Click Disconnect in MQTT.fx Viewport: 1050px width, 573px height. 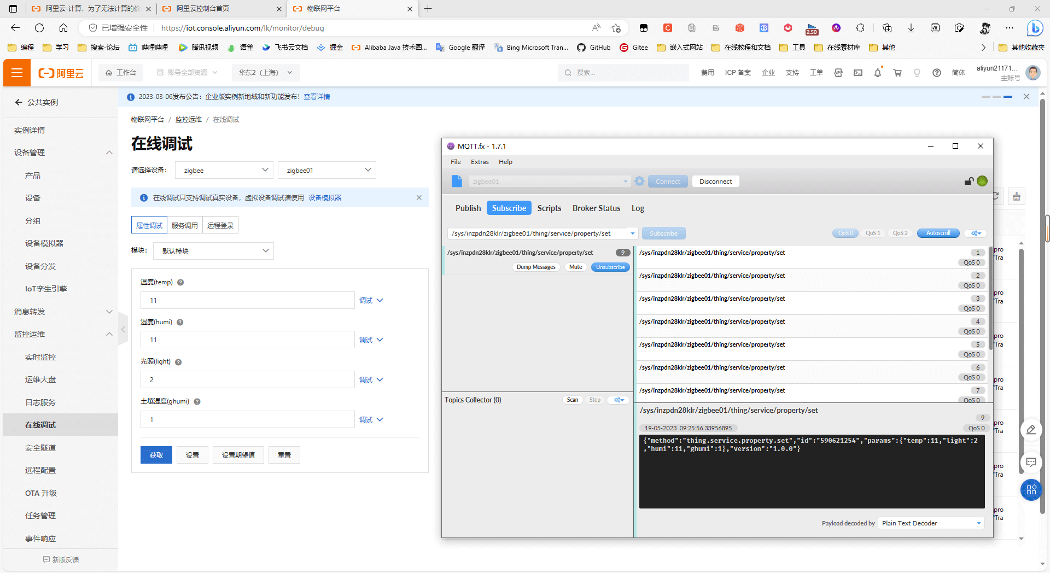tap(715, 182)
